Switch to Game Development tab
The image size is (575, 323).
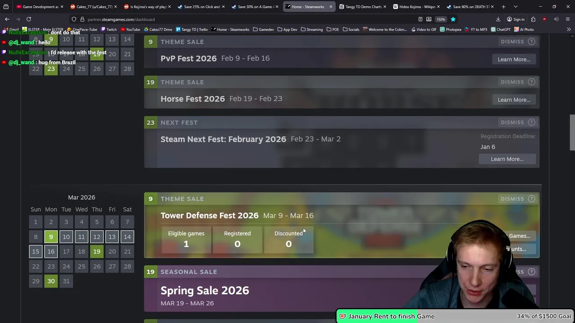coord(40,7)
